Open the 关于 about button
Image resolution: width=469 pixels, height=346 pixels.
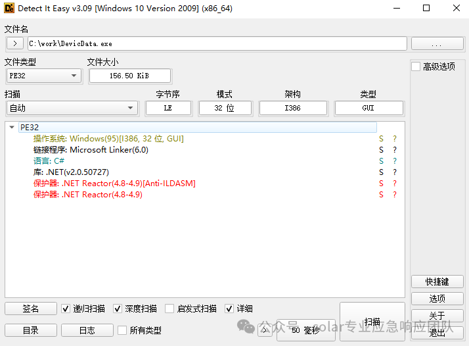(x=437, y=316)
